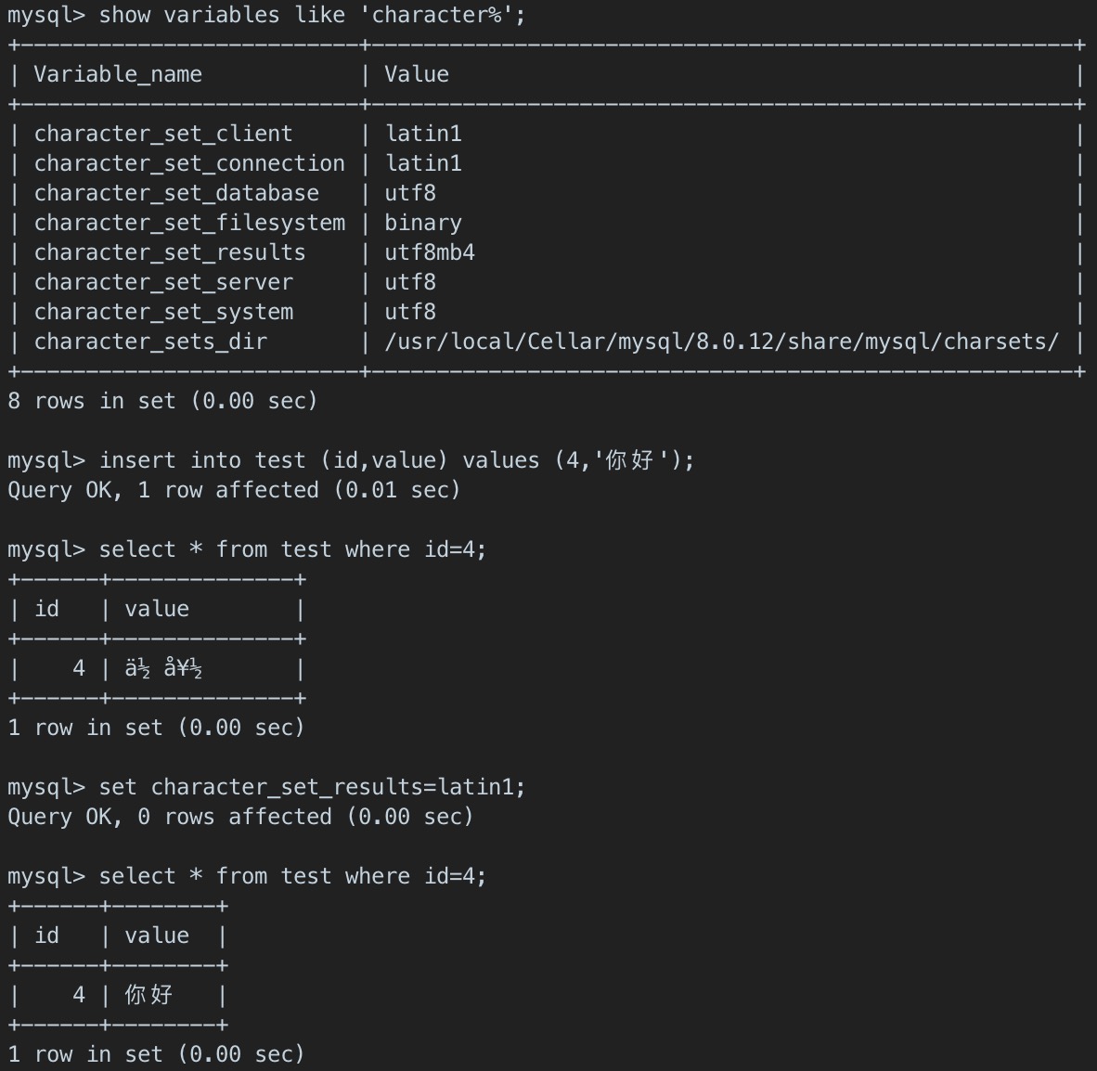Click the 'set character_set_results=latin1' command
1097x1071 pixels.
coord(312,787)
